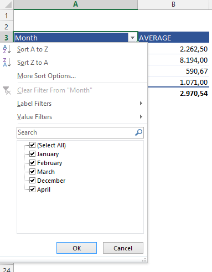Click the February label in list
Image resolution: width=212 pixels, height=272 pixels.
(x=50, y=163)
